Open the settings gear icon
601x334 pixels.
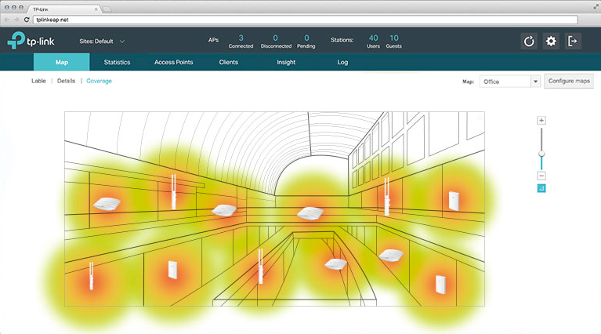[551, 42]
